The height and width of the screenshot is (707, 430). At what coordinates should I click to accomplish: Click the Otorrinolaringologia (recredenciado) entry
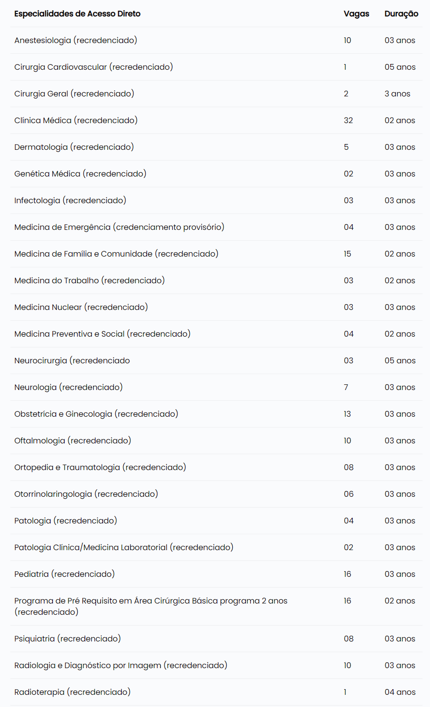click(86, 494)
